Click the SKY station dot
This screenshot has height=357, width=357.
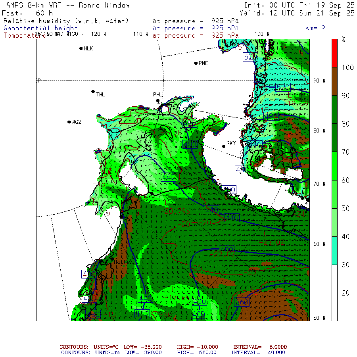pos(224,146)
